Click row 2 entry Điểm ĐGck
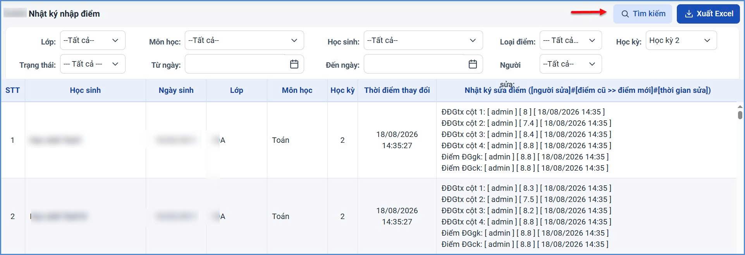The width and height of the screenshot is (745, 255). coord(525,245)
